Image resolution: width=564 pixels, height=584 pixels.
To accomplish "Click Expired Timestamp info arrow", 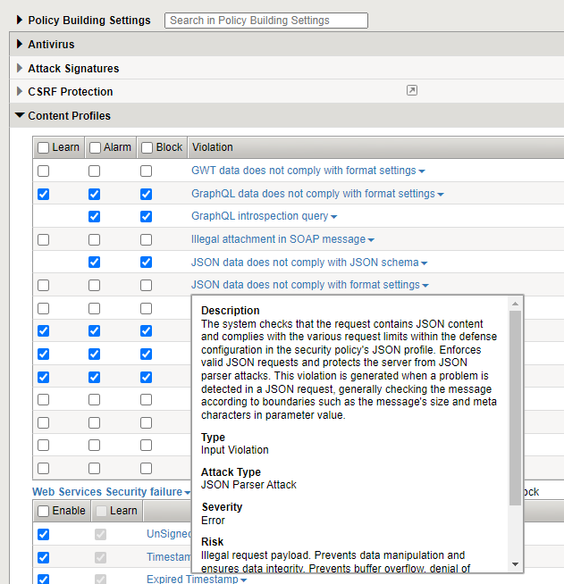I will 244,580.
